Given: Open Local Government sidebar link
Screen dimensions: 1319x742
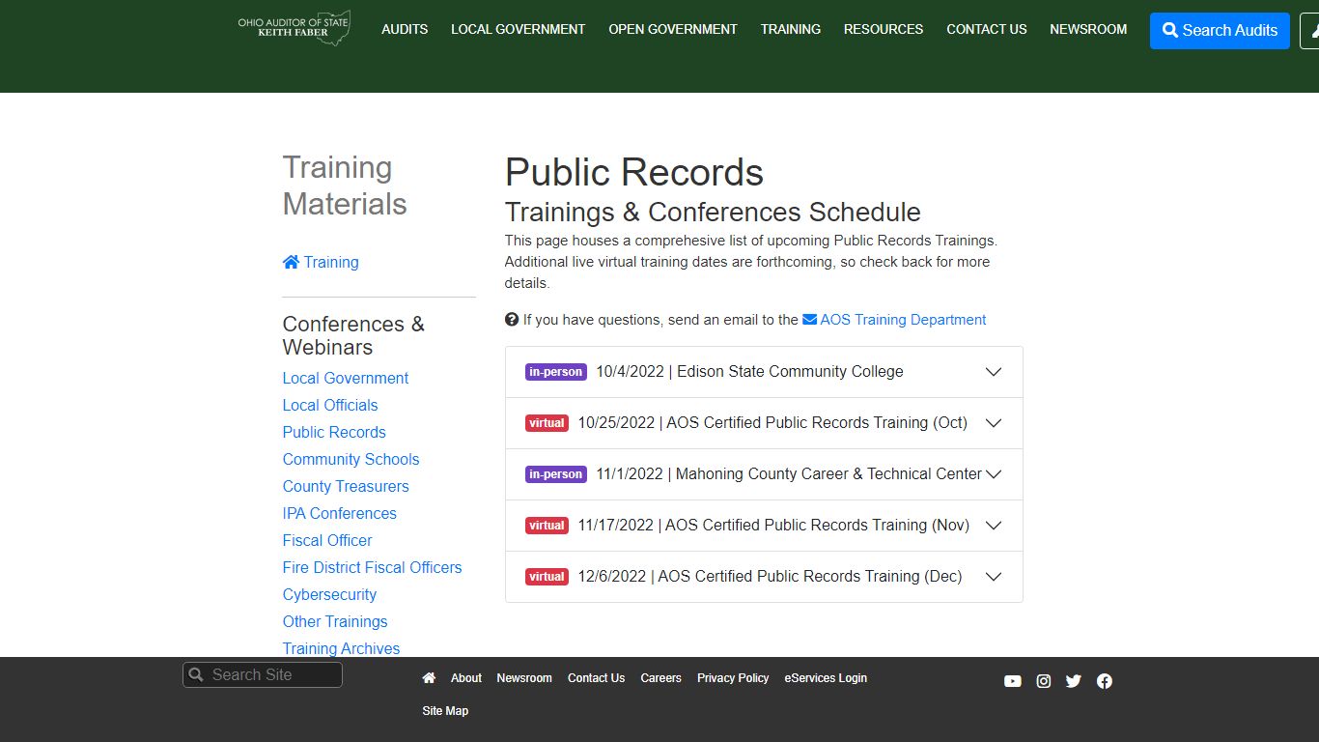Looking at the screenshot, I should click(346, 378).
